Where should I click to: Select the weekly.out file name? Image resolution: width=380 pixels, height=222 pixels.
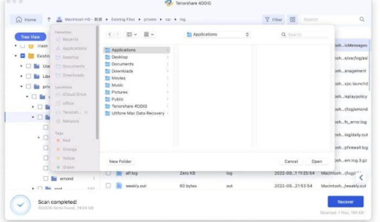(x=136, y=186)
